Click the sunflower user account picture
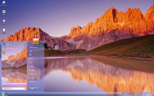Screen dimensions: 154x96 coord(36,41)
